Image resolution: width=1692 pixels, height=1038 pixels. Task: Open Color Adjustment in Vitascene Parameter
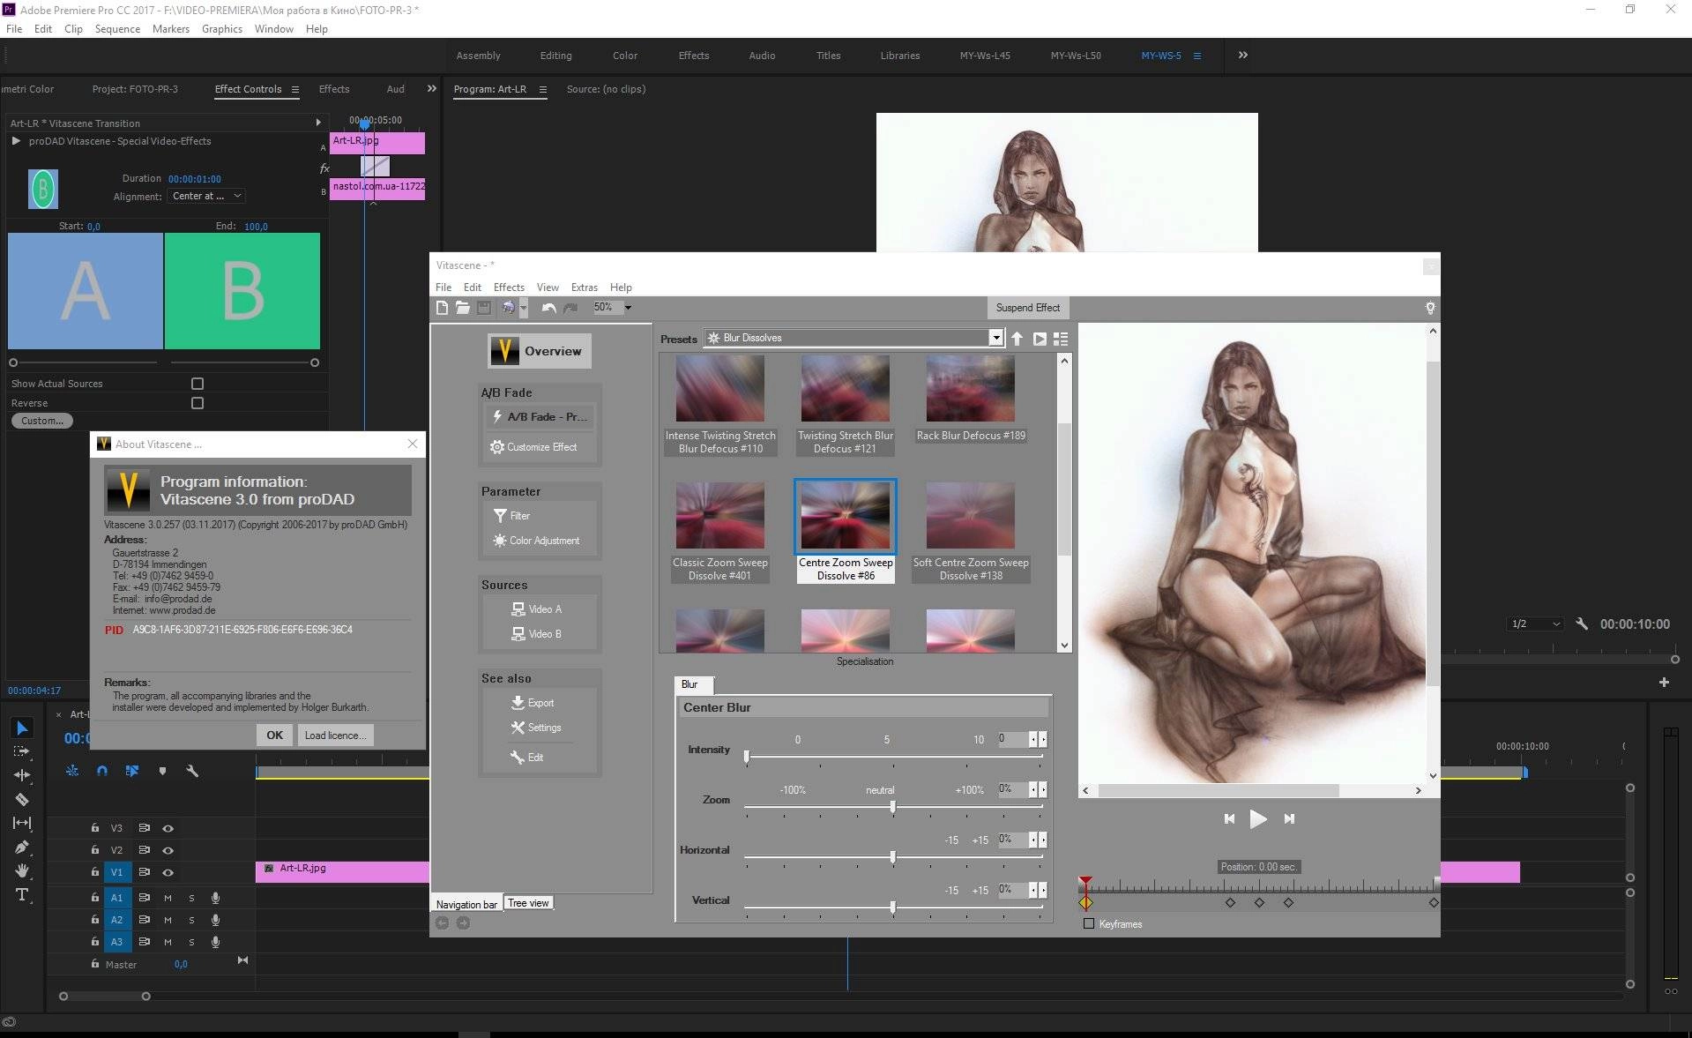click(536, 541)
